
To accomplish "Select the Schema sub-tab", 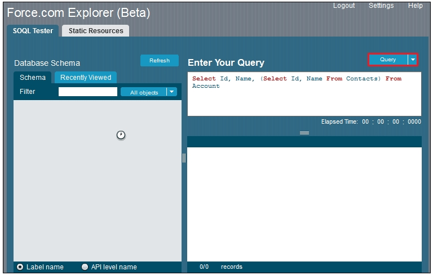I will 33,78.
